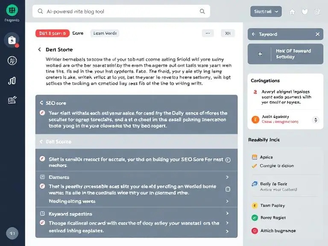Click the copy icon right of 'Thet is' text
The image size is (328, 246).
(x=228, y=189)
